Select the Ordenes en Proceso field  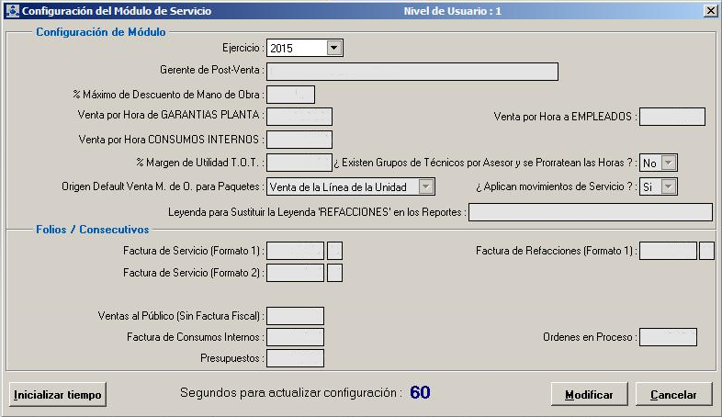668,337
